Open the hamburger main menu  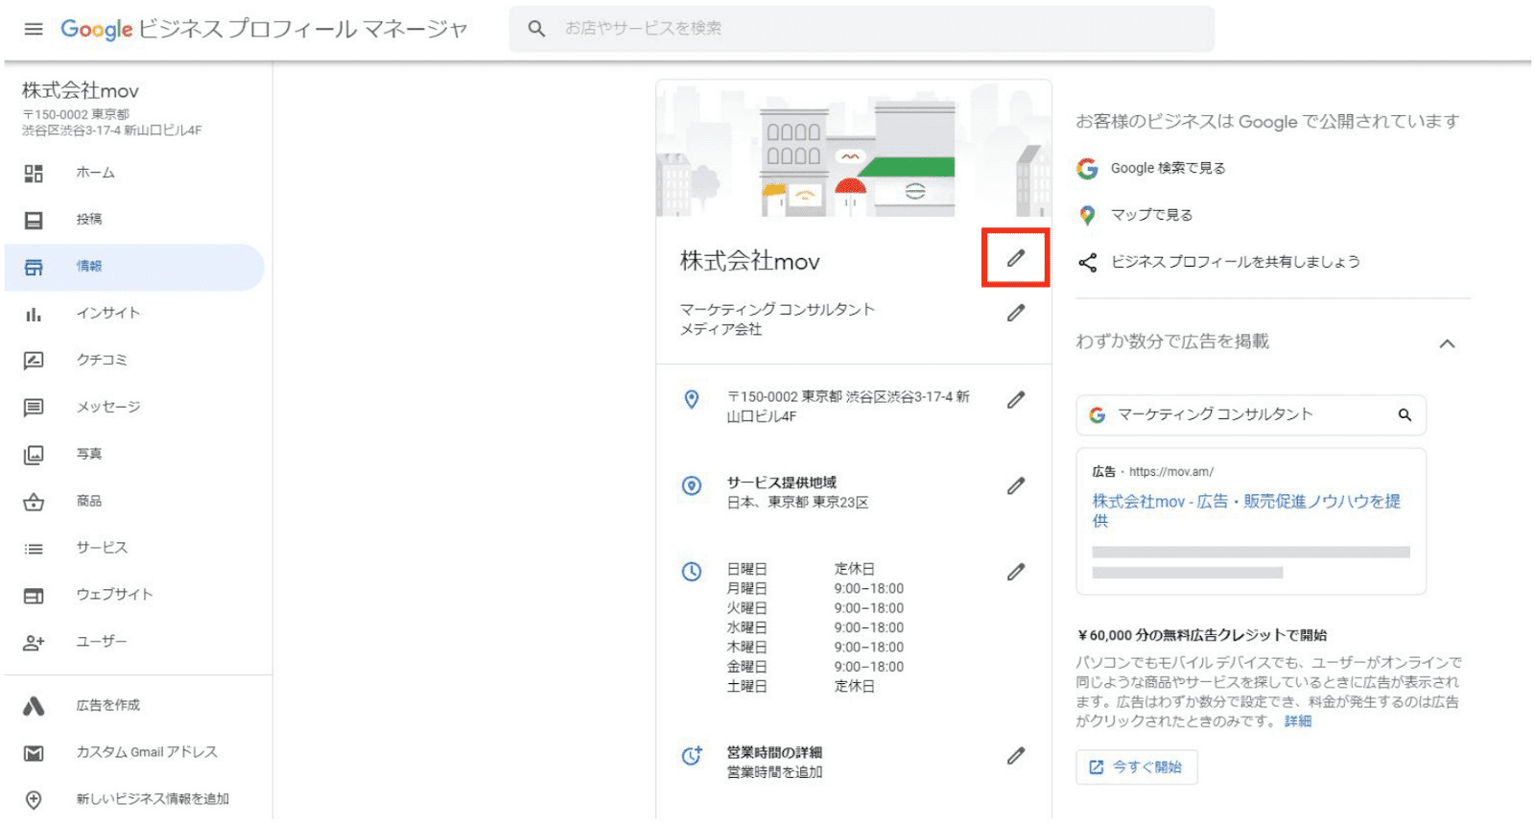34,29
